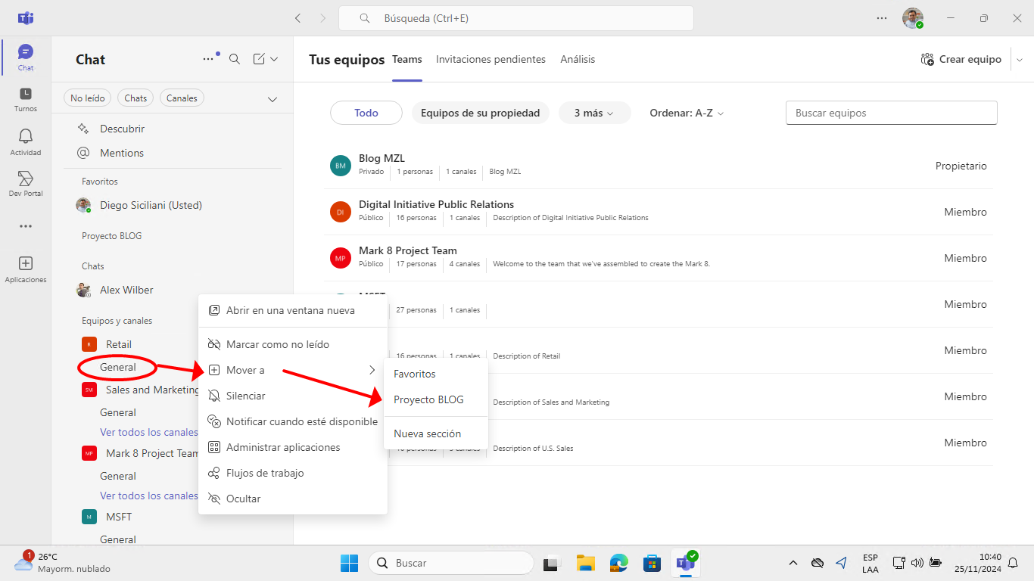Filter by Equipos de su propiedad

tap(480, 113)
